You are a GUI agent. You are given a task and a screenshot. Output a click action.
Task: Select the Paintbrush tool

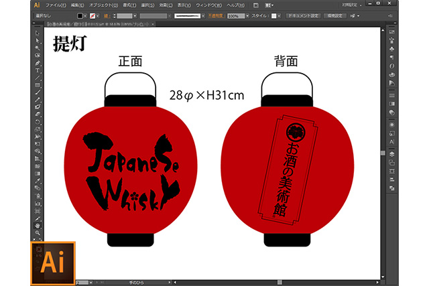38,92
